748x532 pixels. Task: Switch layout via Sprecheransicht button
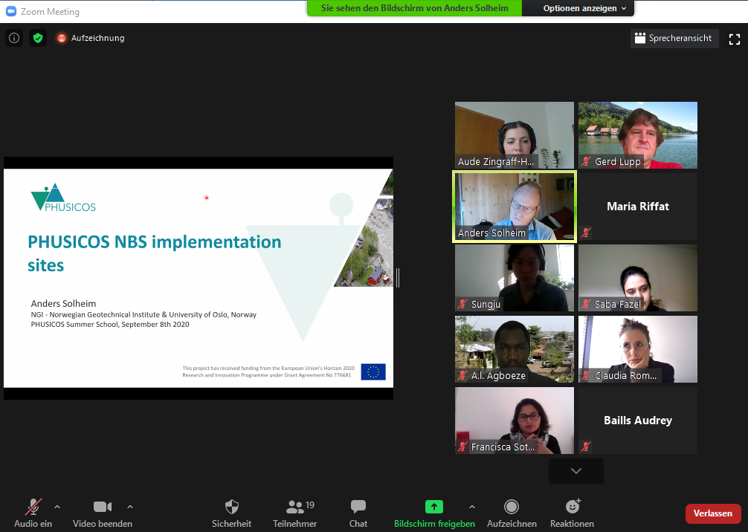(x=674, y=39)
